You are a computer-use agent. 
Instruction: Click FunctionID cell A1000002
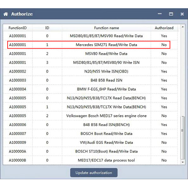tap(18, 71)
